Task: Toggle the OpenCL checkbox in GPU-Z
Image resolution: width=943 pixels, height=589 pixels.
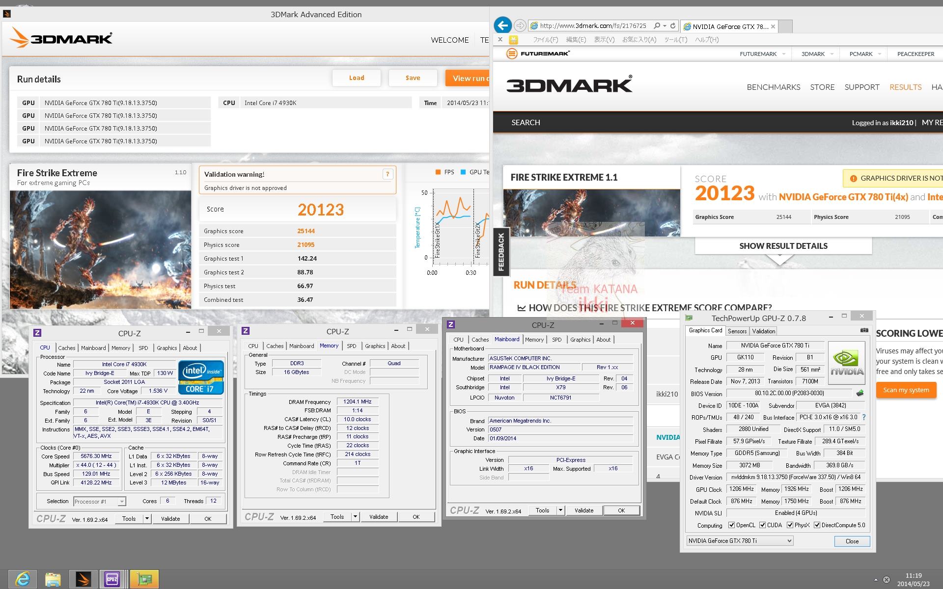Action: tap(731, 525)
